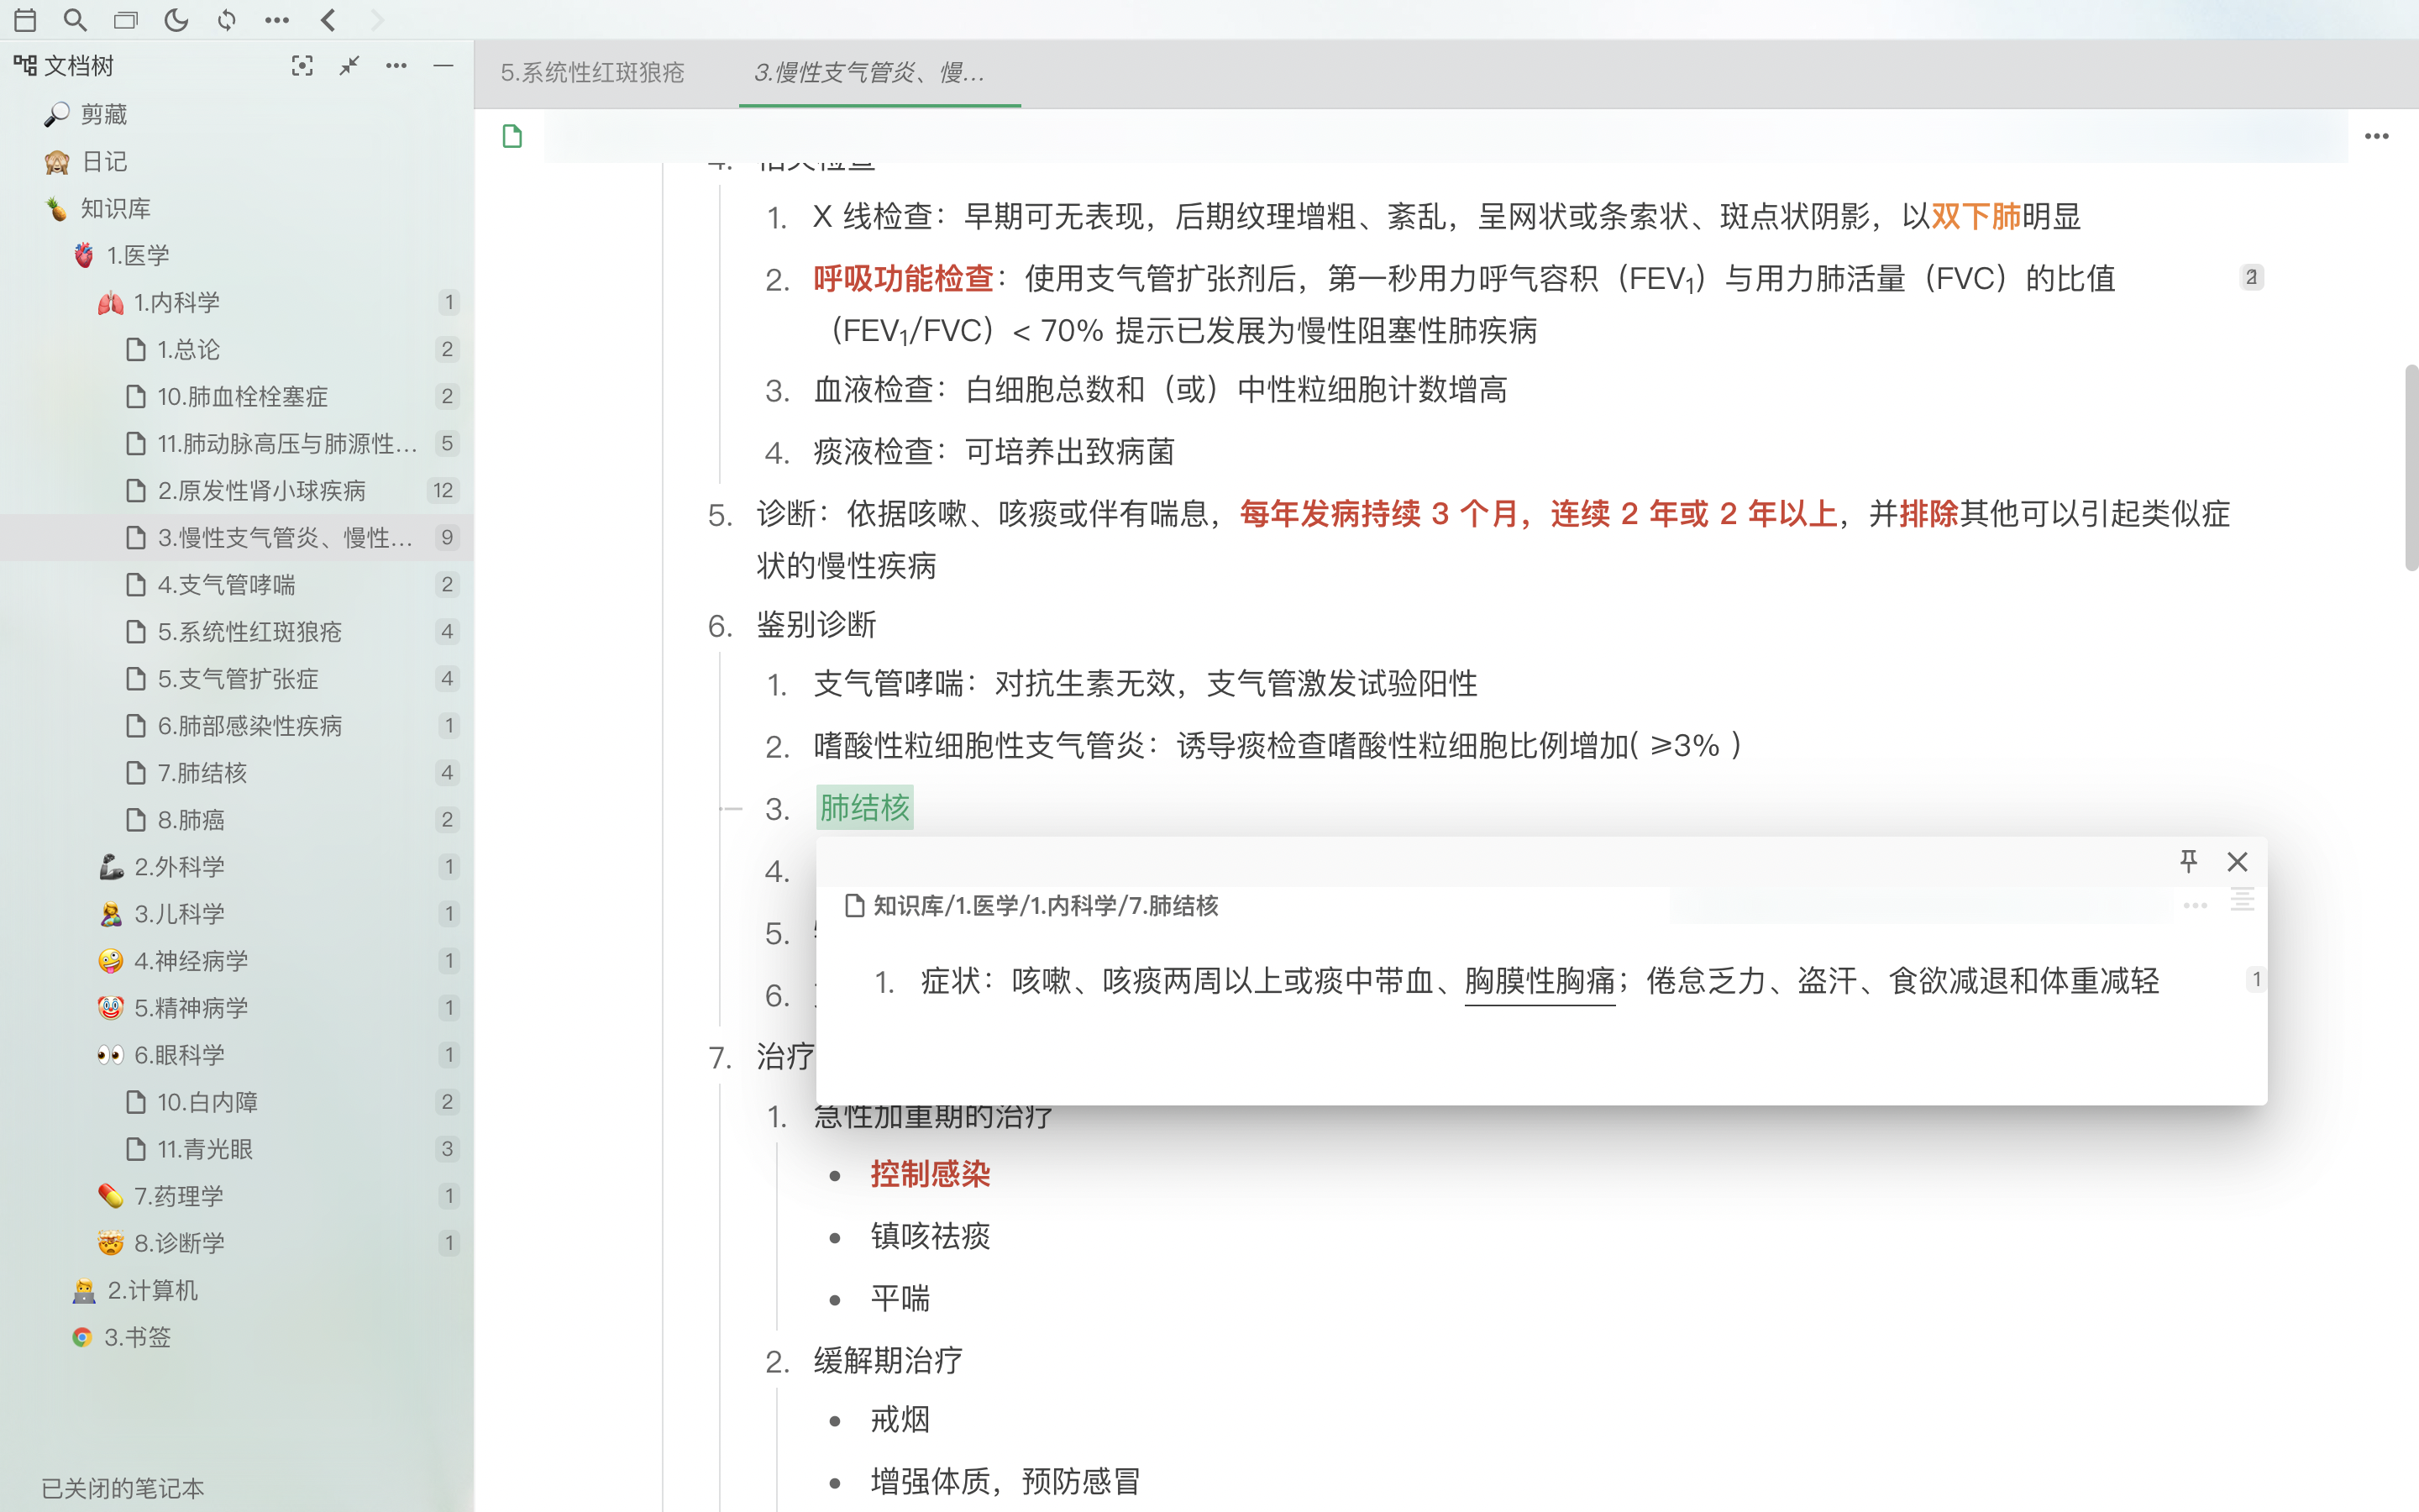Locate current document with the focus icon

point(303,66)
